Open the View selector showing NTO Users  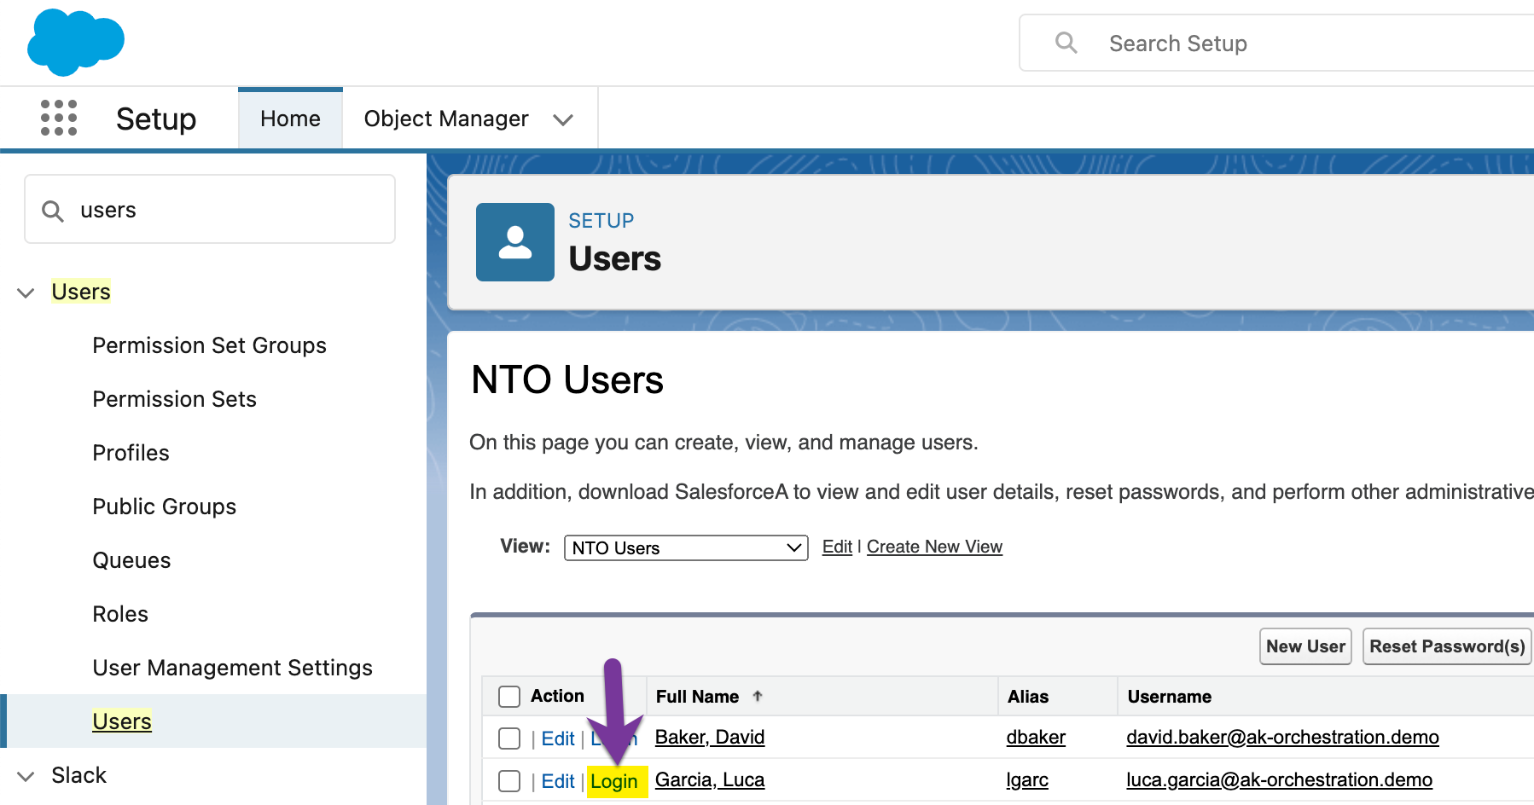686,547
